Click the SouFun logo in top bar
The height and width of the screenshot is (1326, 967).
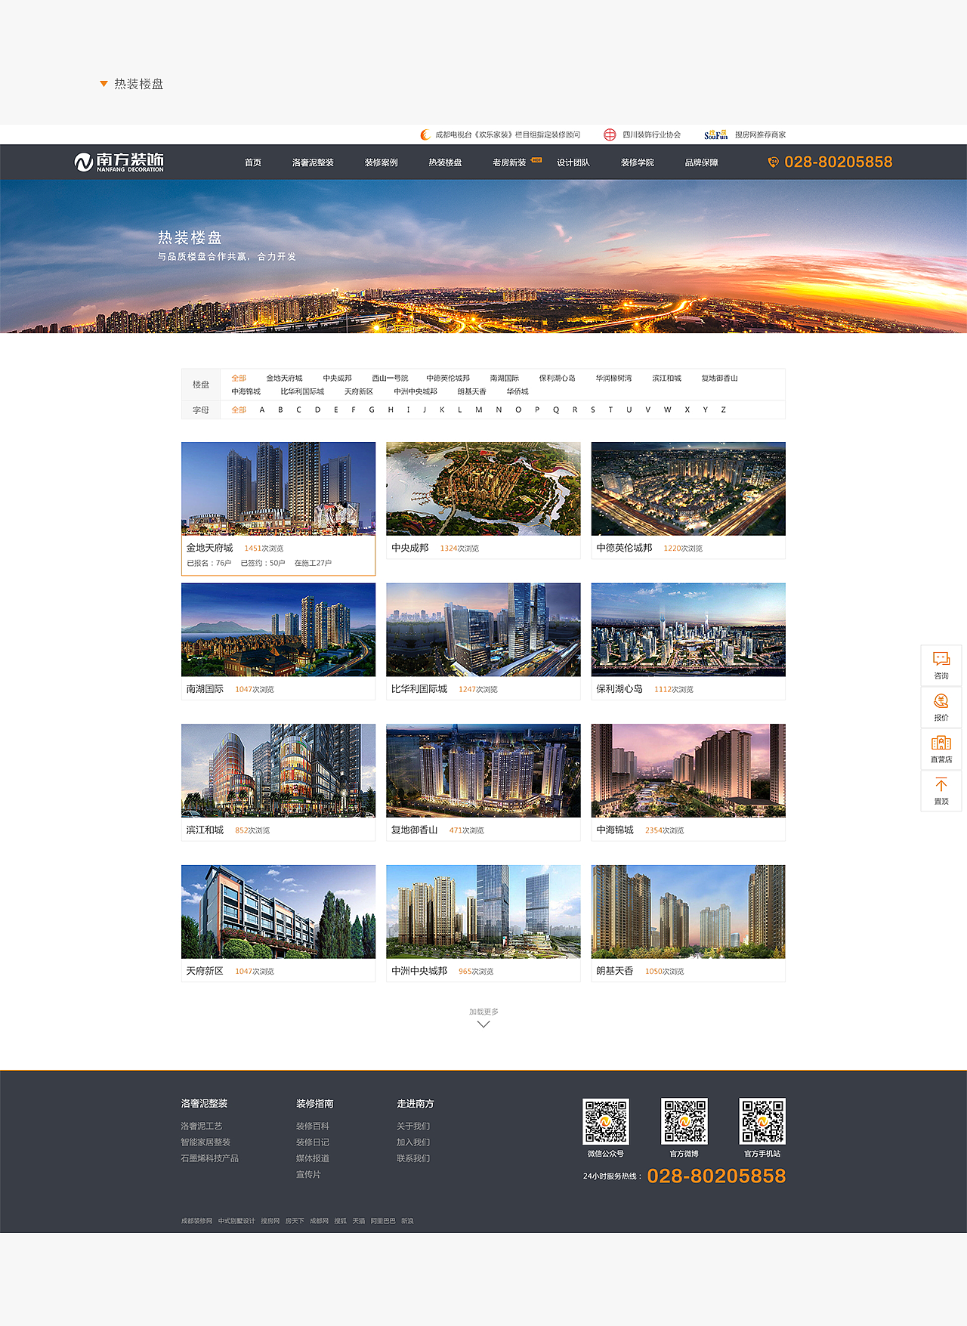tap(715, 134)
